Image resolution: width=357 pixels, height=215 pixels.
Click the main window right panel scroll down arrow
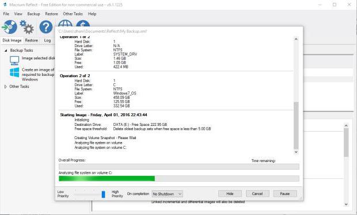point(346,204)
